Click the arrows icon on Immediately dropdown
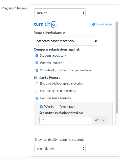This screenshot has height=163, width=123. (x=83, y=149)
